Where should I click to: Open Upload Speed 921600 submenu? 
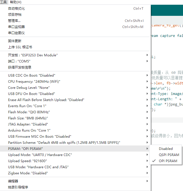click(75, 161)
